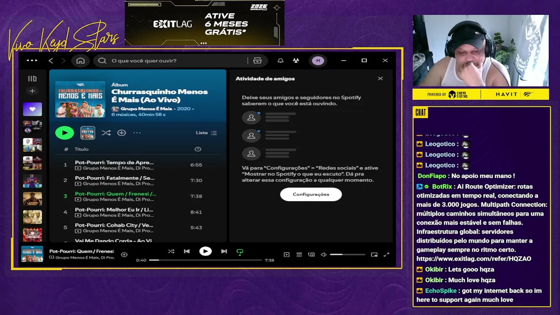The width and height of the screenshot is (560, 315).
Task: Open the album's more options menu
Action: (137, 133)
